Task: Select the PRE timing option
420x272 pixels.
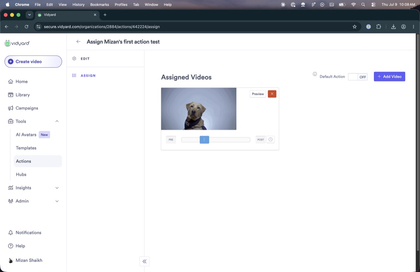Action: pos(171,140)
